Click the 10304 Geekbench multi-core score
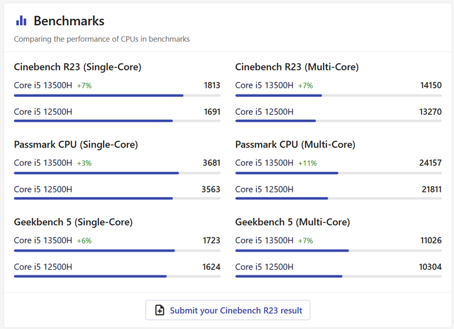The image size is (454, 329). pyautogui.click(x=430, y=267)
